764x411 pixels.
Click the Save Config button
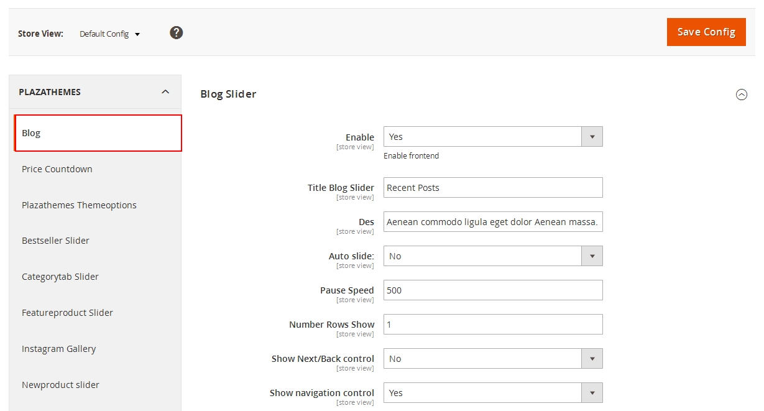[x=706, y=32]
